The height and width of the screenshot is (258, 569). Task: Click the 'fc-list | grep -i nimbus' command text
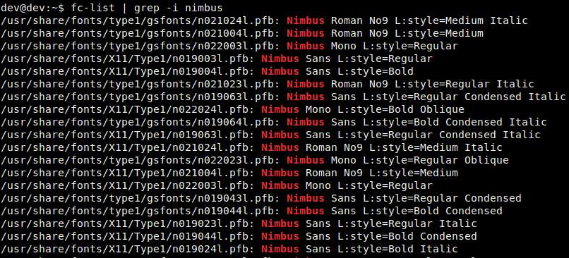[x=147, y=8]
